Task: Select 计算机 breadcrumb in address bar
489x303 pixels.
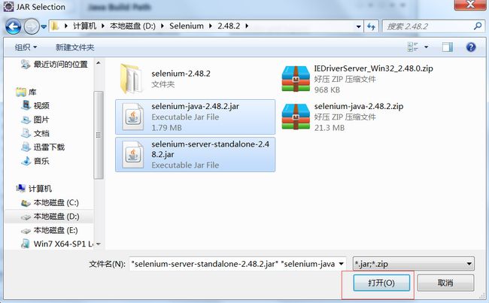Action: click(x=84, y=26)
